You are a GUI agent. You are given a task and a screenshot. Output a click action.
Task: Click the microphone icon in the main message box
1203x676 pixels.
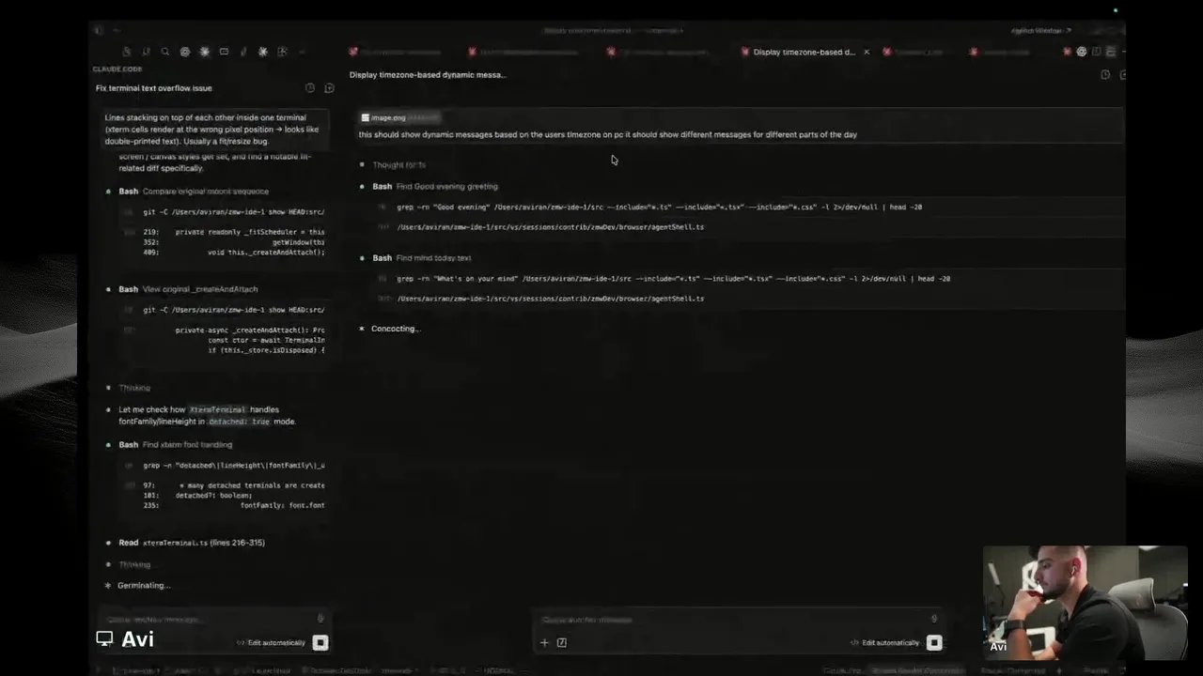933,619
